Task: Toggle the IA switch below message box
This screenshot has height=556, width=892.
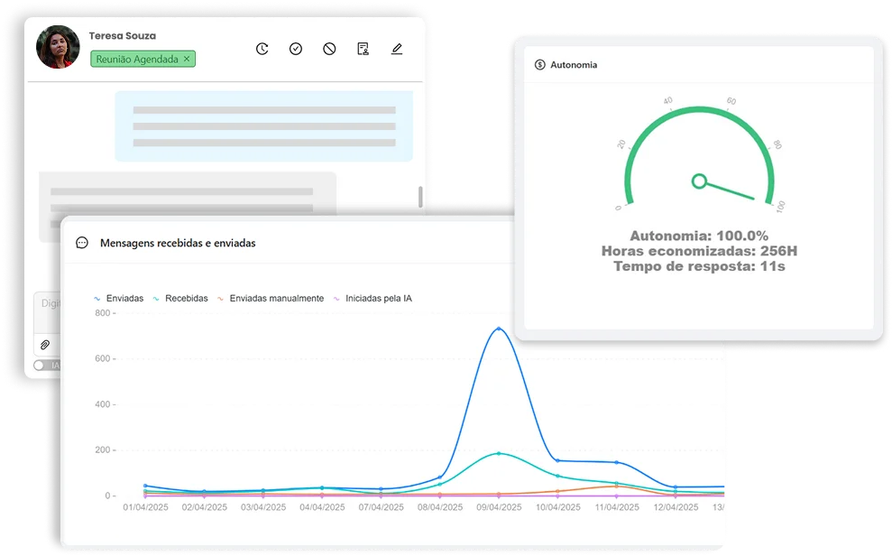Action: click(41, 366)
